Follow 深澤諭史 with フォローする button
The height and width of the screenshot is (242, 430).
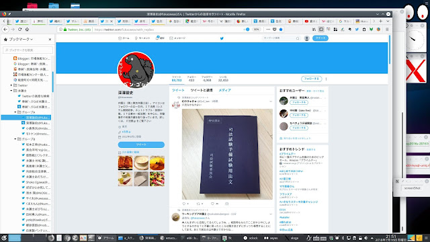click(311, 79)
